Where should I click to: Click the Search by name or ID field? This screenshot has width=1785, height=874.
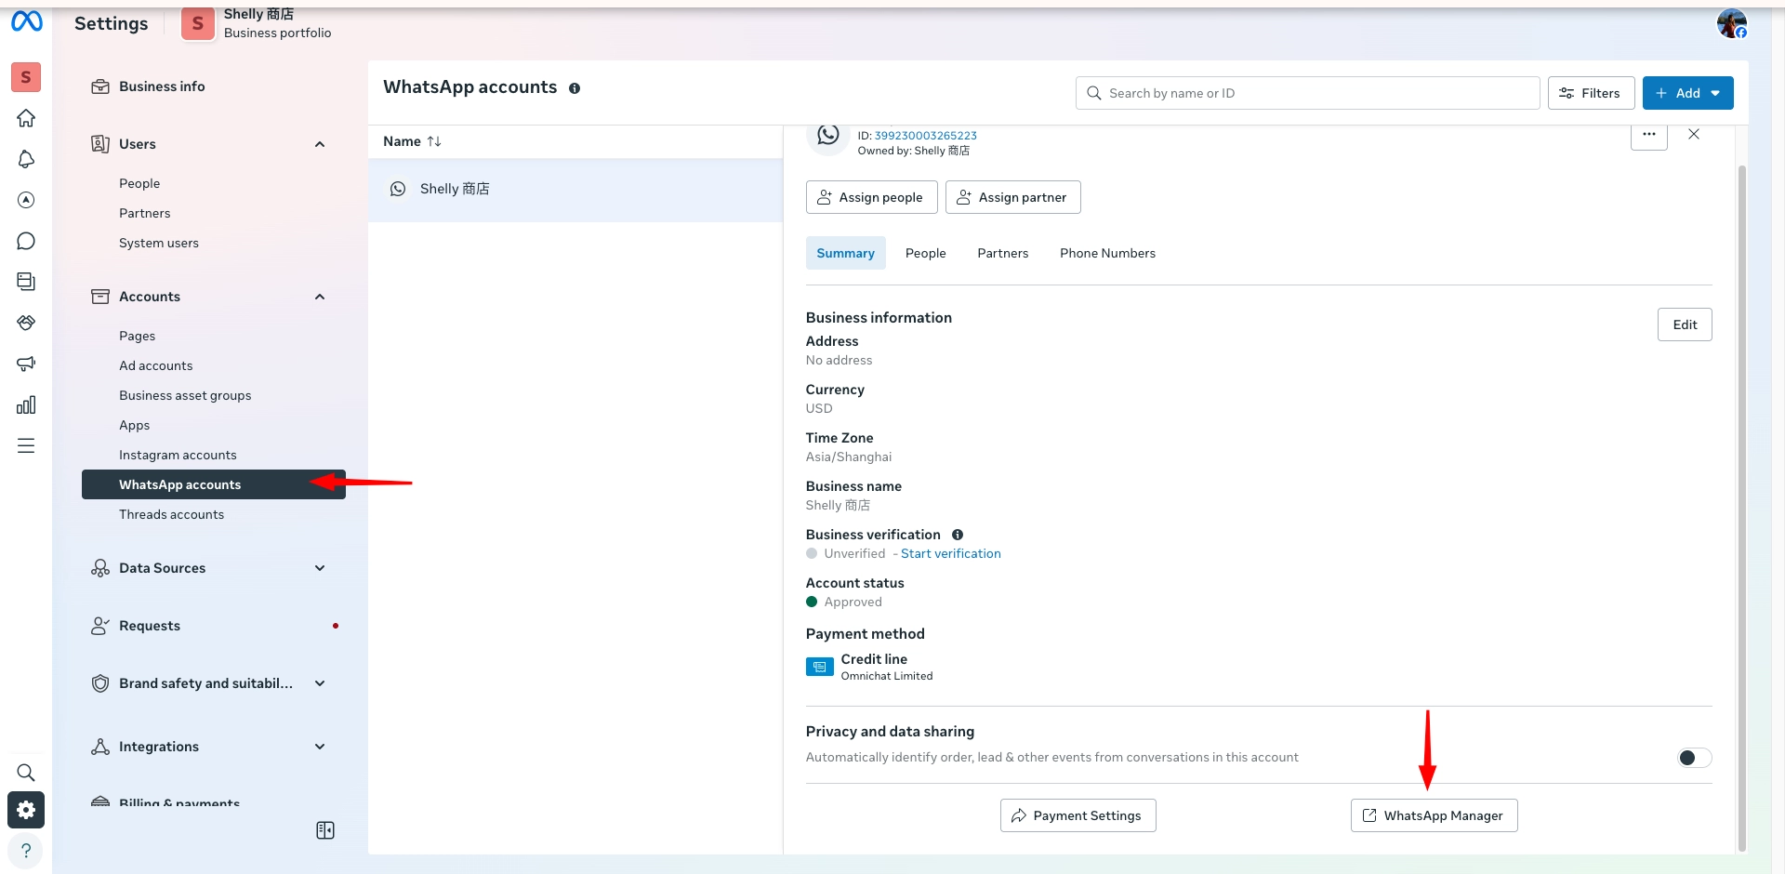pyautogui.click(x=1306, y=93)
